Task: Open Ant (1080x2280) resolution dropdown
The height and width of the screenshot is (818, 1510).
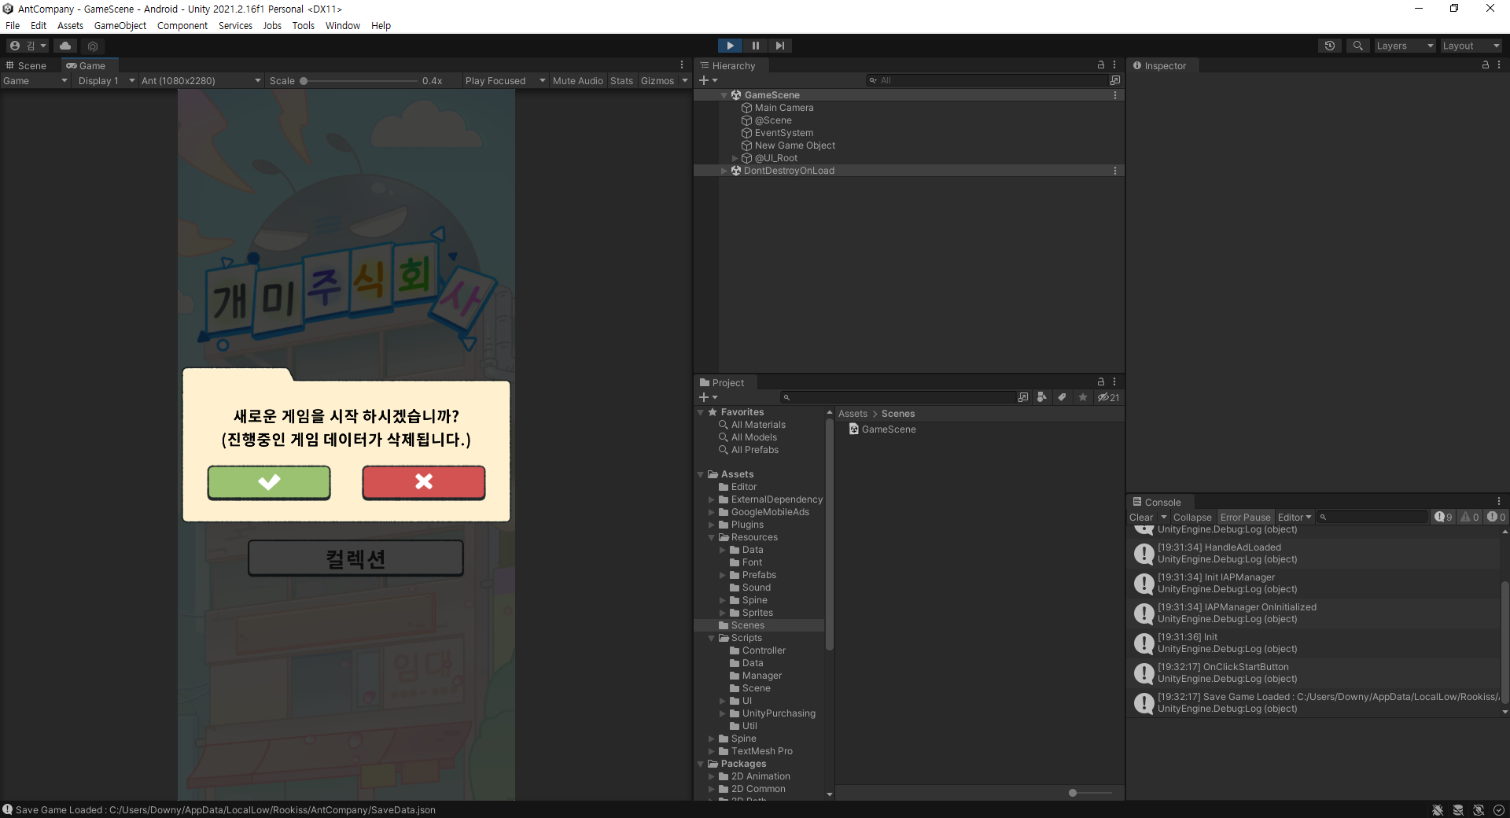Action: (201, 80)
